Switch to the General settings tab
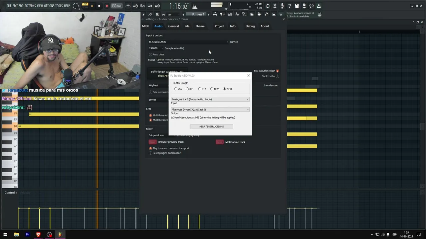This screenshot has height=239, width=426. click(173, 26)
